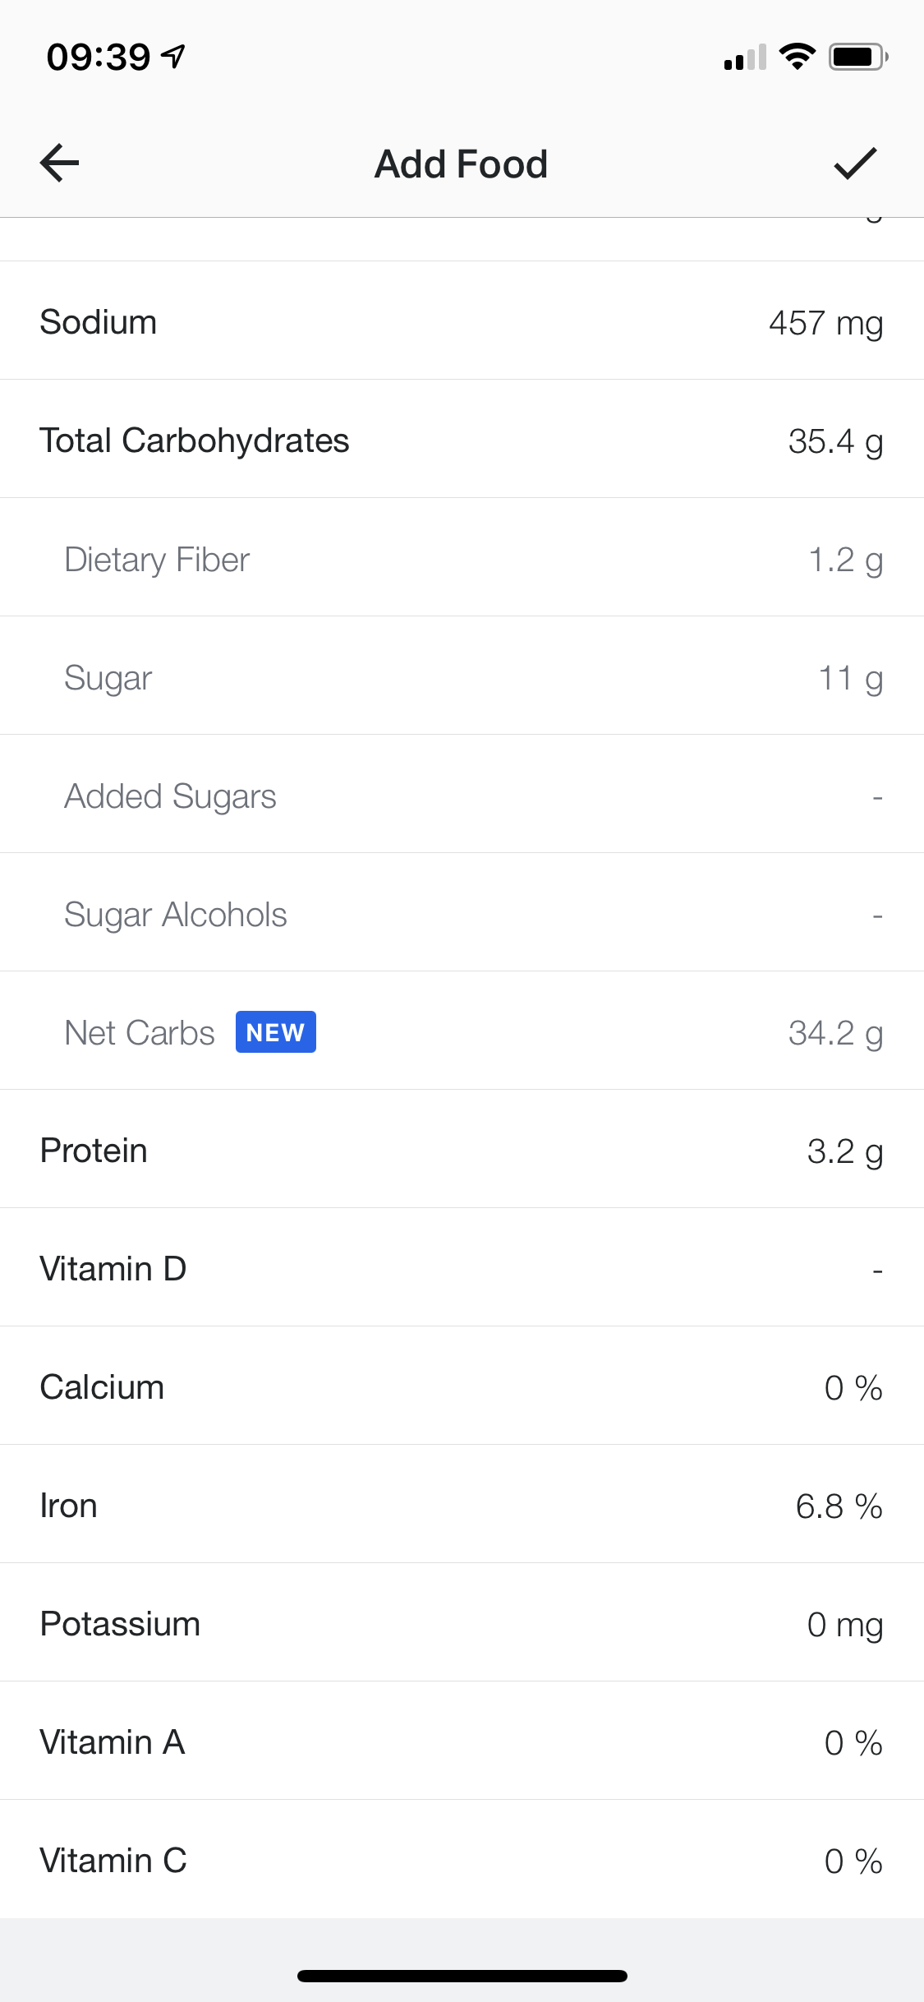Tap the NEW badge beside Net Carbs
The width and height of the screenshot is (924, 2002).
coord(275,1032)
